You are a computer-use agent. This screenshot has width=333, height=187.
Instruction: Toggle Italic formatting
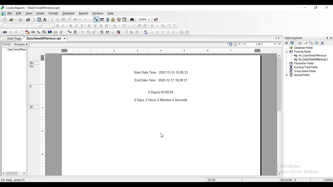(x=76, y=26)
